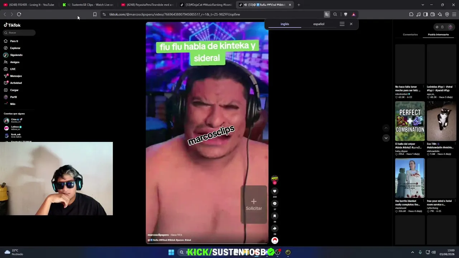
Task: Open marcosclipsperu profile link under video
Action: (x=158, y=235)
